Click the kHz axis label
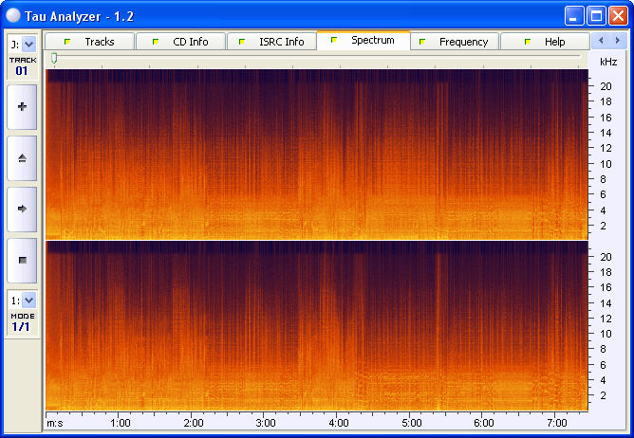Image resolution: width=634 pixels, height=438 pixels. 608,62
